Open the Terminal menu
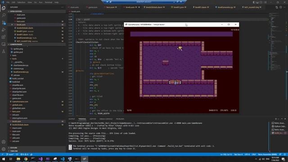Image resolution: width=288 pixels, height=162 pixels. coord(49,2)
